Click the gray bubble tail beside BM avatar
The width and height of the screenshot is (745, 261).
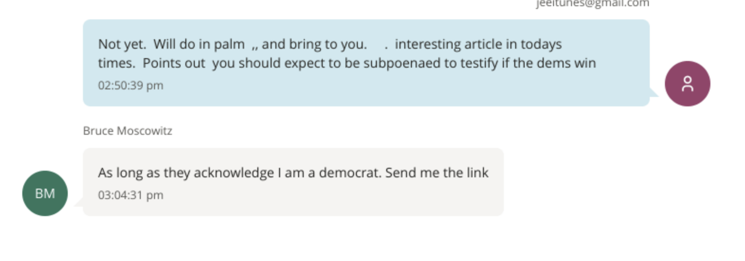tap(79, 202)
